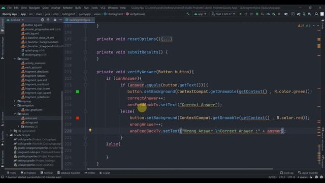The height and width of the screenshot is (183, 325).
Task: Collapse the navigation folder
Action: click(15, 105)
